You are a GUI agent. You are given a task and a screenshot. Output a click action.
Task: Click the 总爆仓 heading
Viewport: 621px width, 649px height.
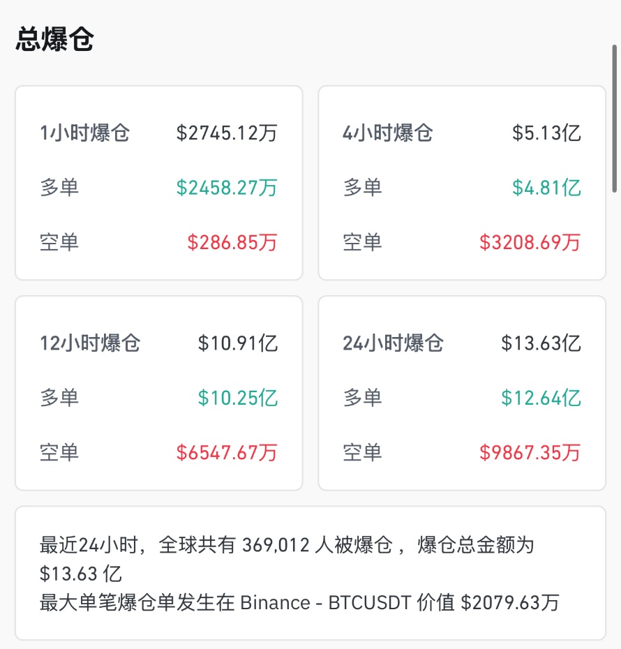54,40
